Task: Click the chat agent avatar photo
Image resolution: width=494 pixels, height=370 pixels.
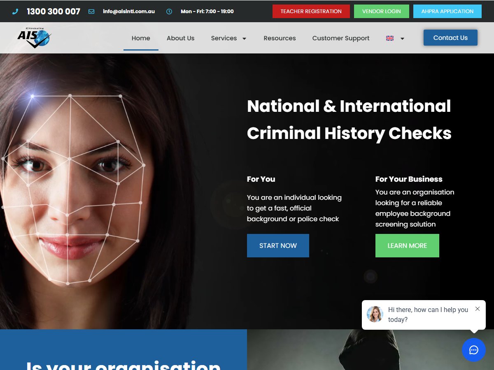Action: [x=375, y=314]
